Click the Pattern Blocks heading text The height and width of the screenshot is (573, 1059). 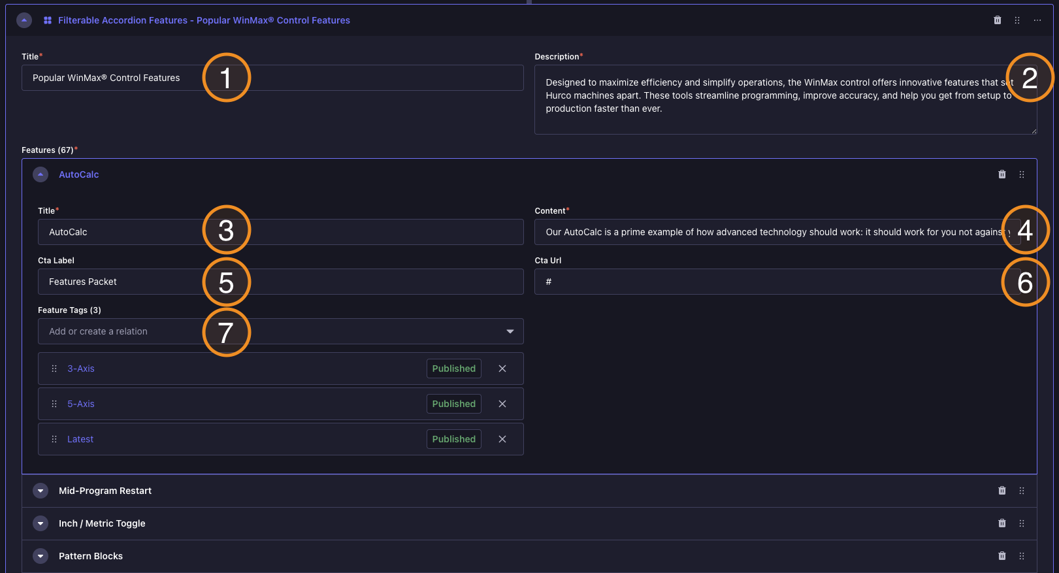91,556
